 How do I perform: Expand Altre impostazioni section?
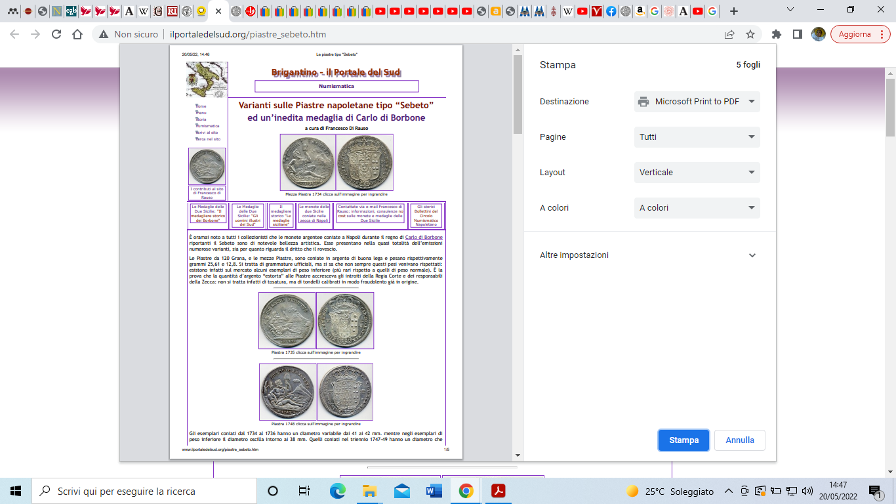(649, 255)
